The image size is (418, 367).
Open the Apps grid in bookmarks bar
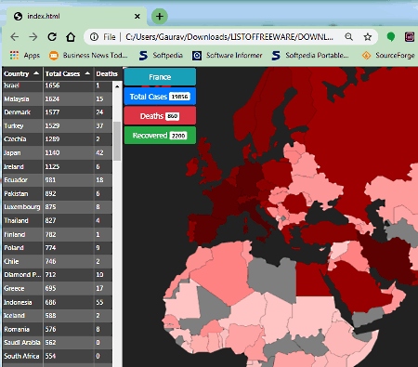pos(25,56)
